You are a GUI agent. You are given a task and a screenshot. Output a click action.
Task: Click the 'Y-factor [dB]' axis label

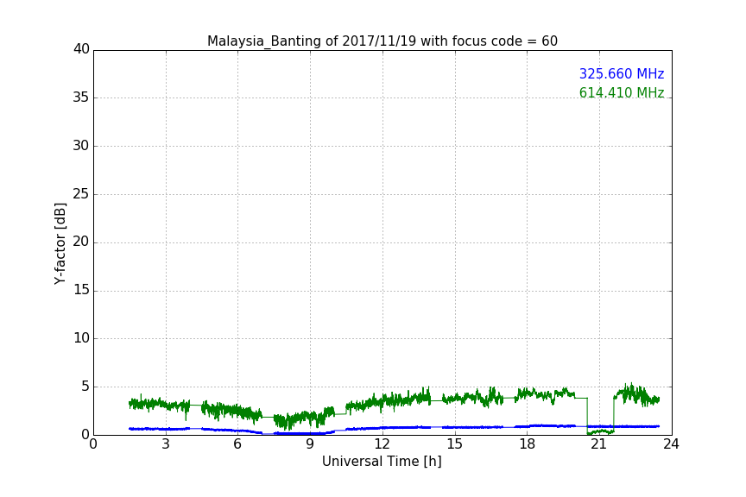[60, 243]
